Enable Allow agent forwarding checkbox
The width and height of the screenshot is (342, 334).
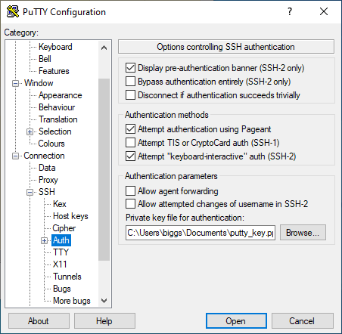pos(130,191)
